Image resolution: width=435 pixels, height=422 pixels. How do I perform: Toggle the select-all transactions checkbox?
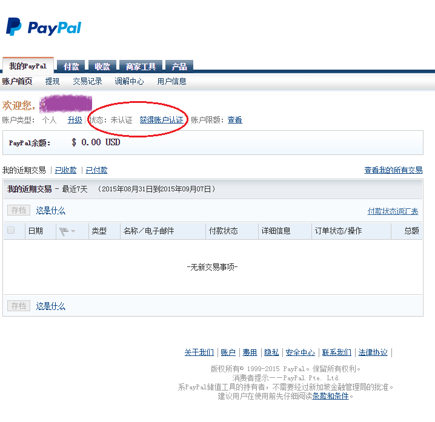click(x=11, y=230)
